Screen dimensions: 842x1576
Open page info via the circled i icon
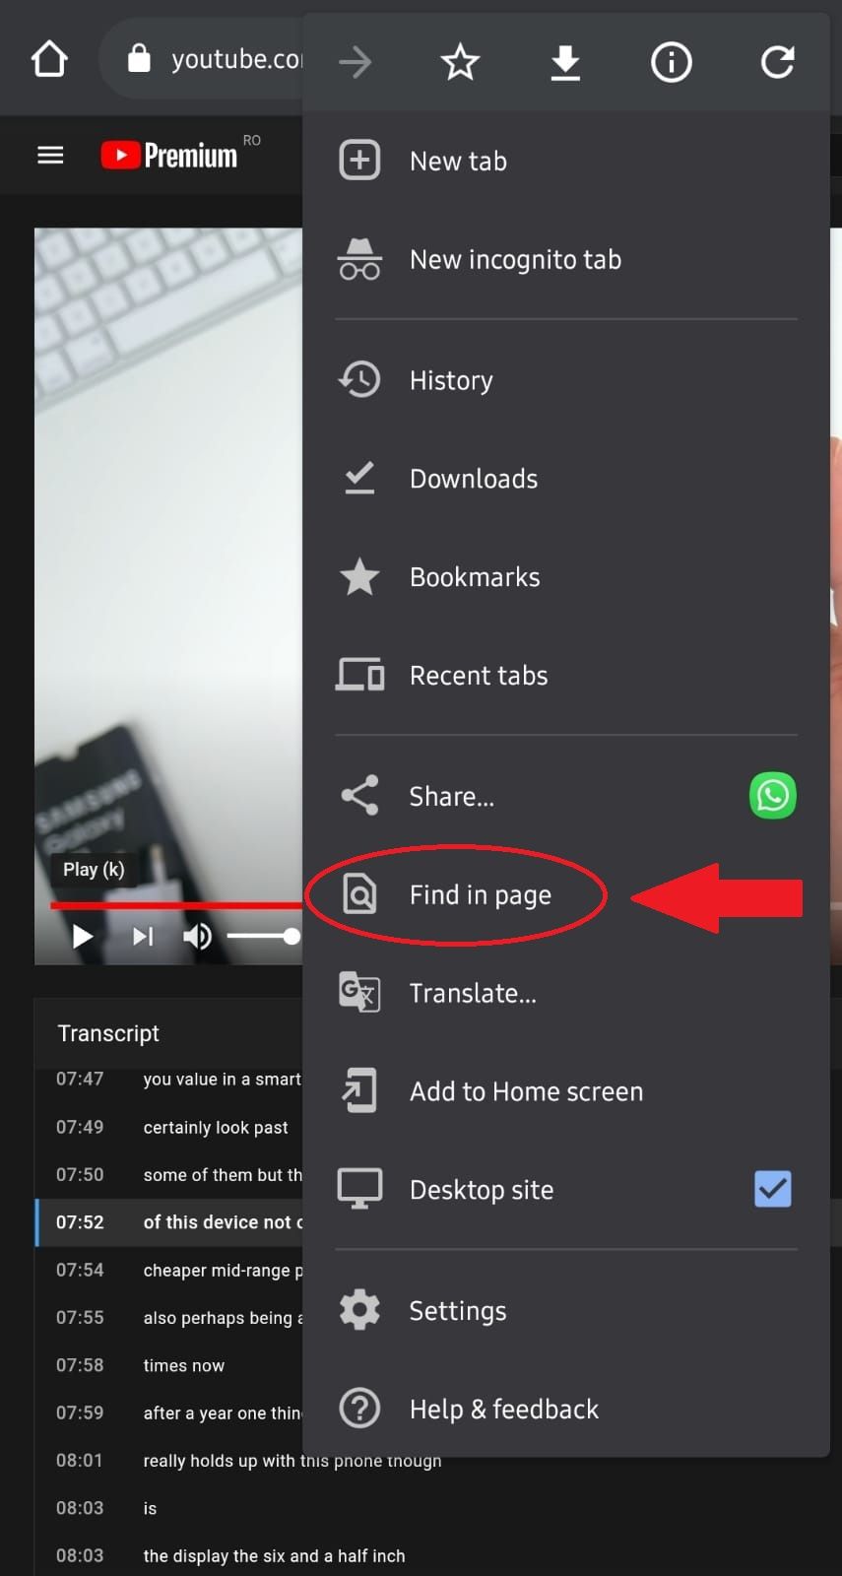671,63
